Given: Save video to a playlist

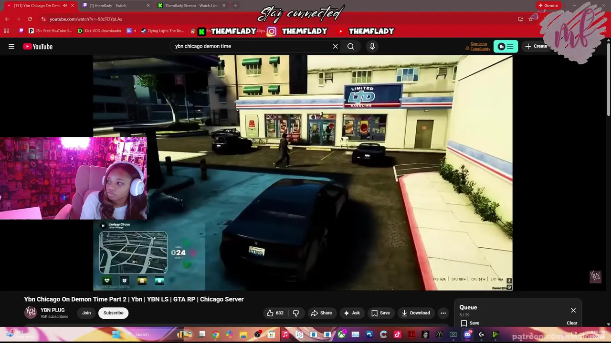Looking at the screenshot, I should click(380, 313).
